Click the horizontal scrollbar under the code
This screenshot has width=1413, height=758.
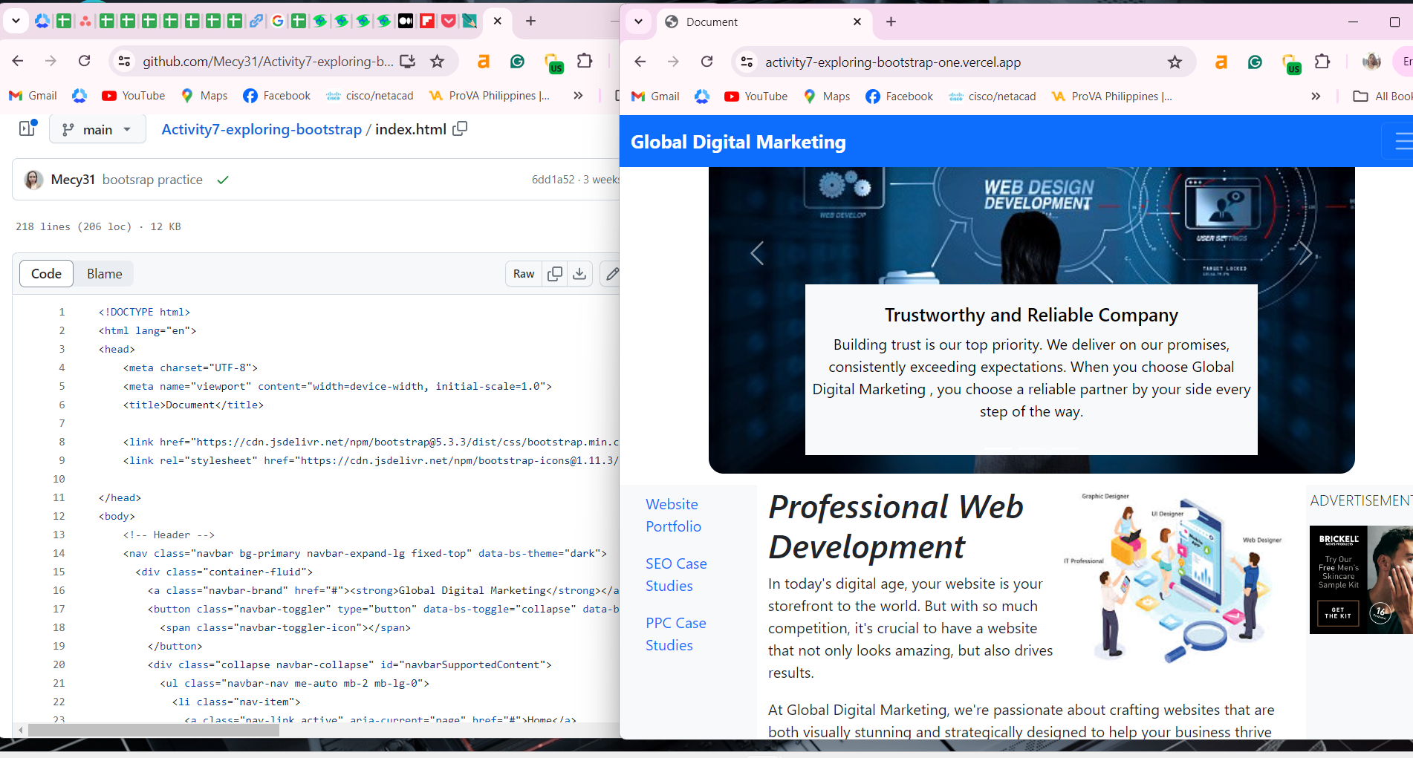[x=153, y=730]
